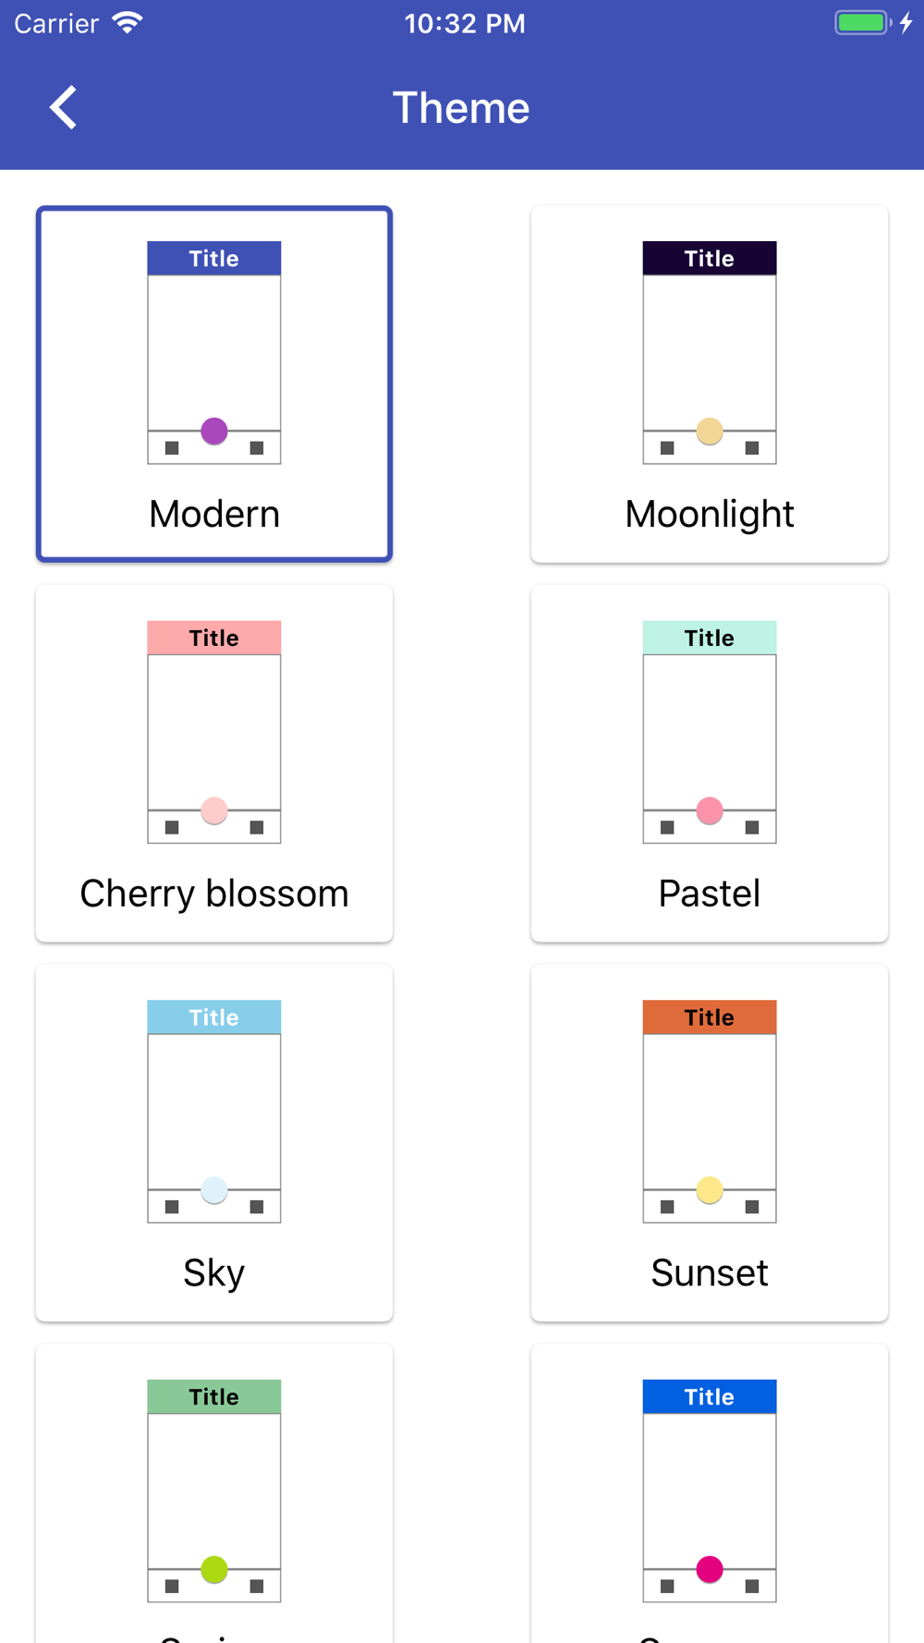Tap the Wi-Fi icon in status bar
Viewport: 924px width, 1643px height.
[128, 22]
